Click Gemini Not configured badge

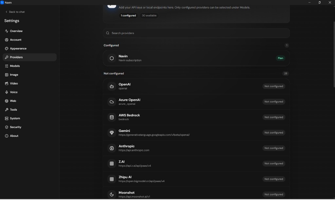coord(274,133)
